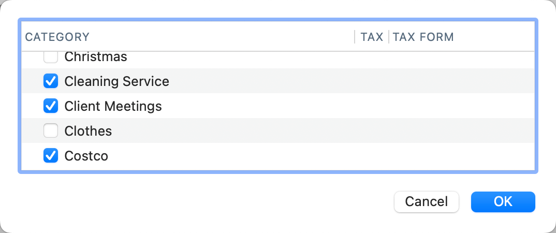Enable the Clothes category checkbox
556x233 pixels.
point(51,131)
